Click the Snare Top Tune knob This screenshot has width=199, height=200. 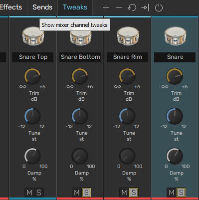(32, 116)
